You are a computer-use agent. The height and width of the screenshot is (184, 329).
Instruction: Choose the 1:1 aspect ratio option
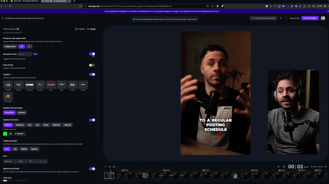(x=29, y=46)
